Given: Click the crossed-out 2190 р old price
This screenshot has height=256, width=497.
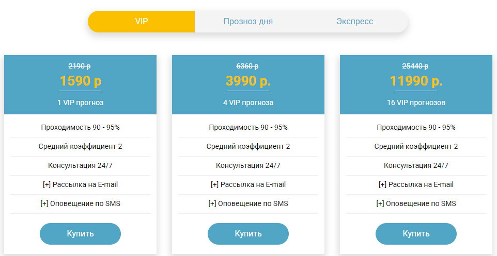Looking at the screenshot, I should point(80,66).
